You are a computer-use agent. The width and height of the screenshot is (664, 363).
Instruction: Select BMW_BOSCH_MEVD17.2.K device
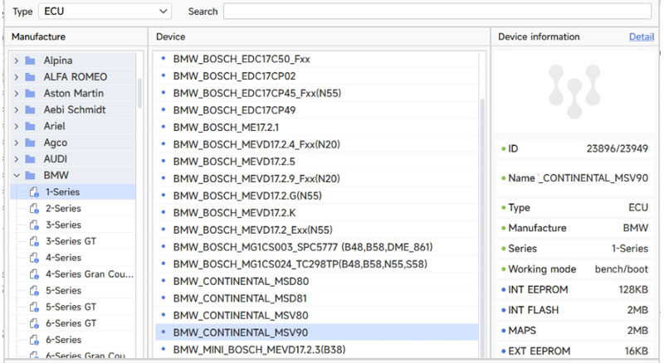[317, 213]
